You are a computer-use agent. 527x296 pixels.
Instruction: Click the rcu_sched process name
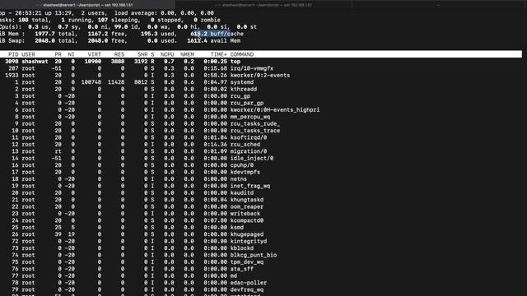[x=245, y=145]
